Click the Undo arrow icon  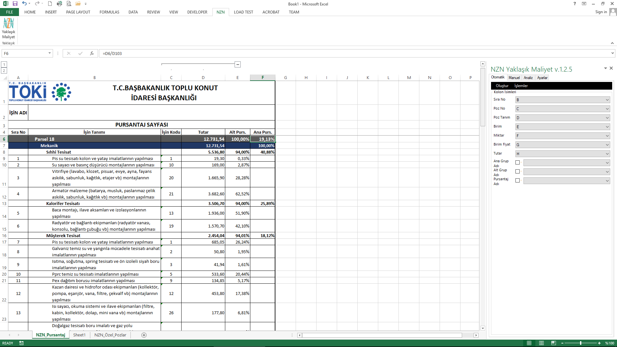[x=24, y=4]
